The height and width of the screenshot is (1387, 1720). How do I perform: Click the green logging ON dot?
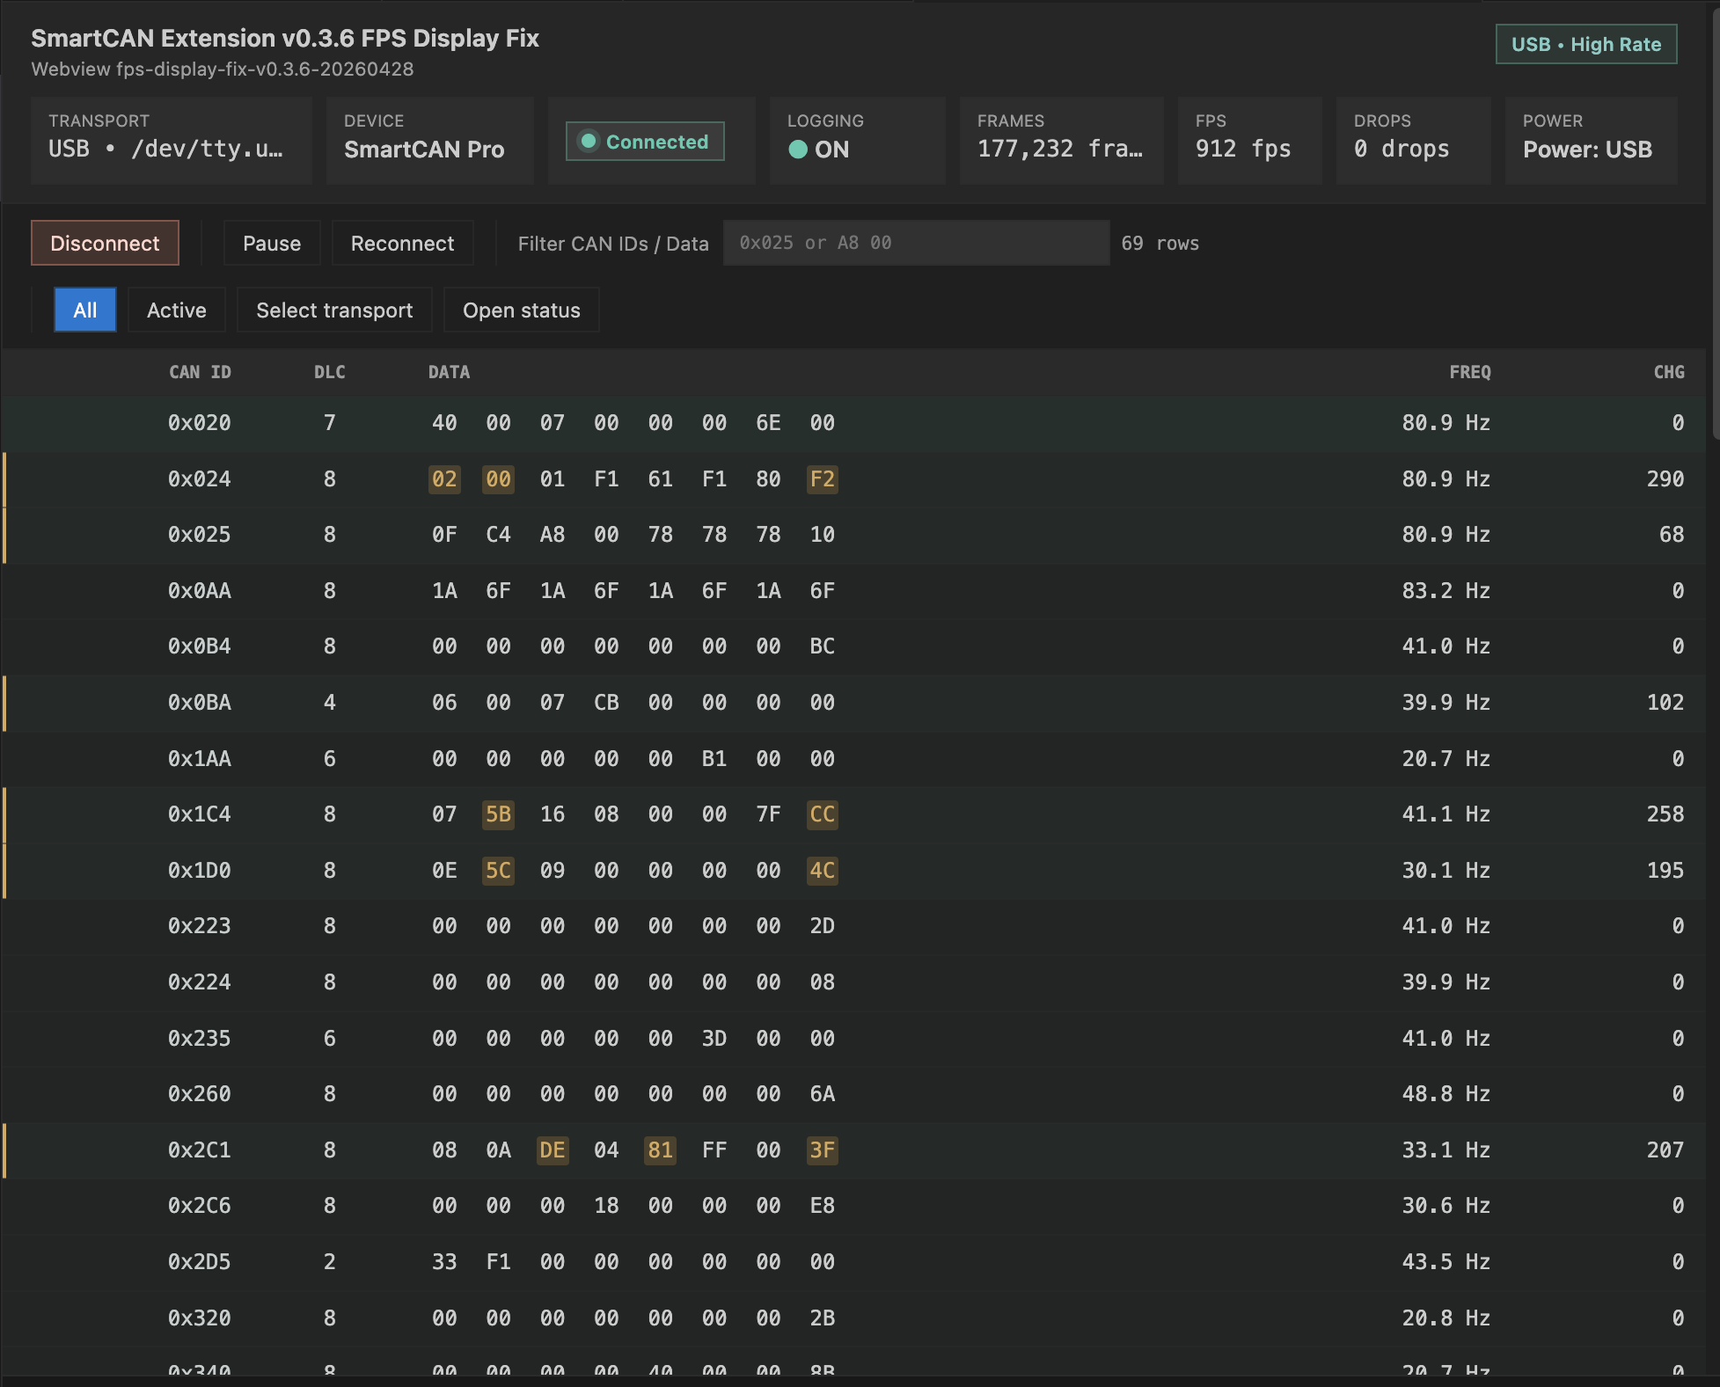pos(798,150)
